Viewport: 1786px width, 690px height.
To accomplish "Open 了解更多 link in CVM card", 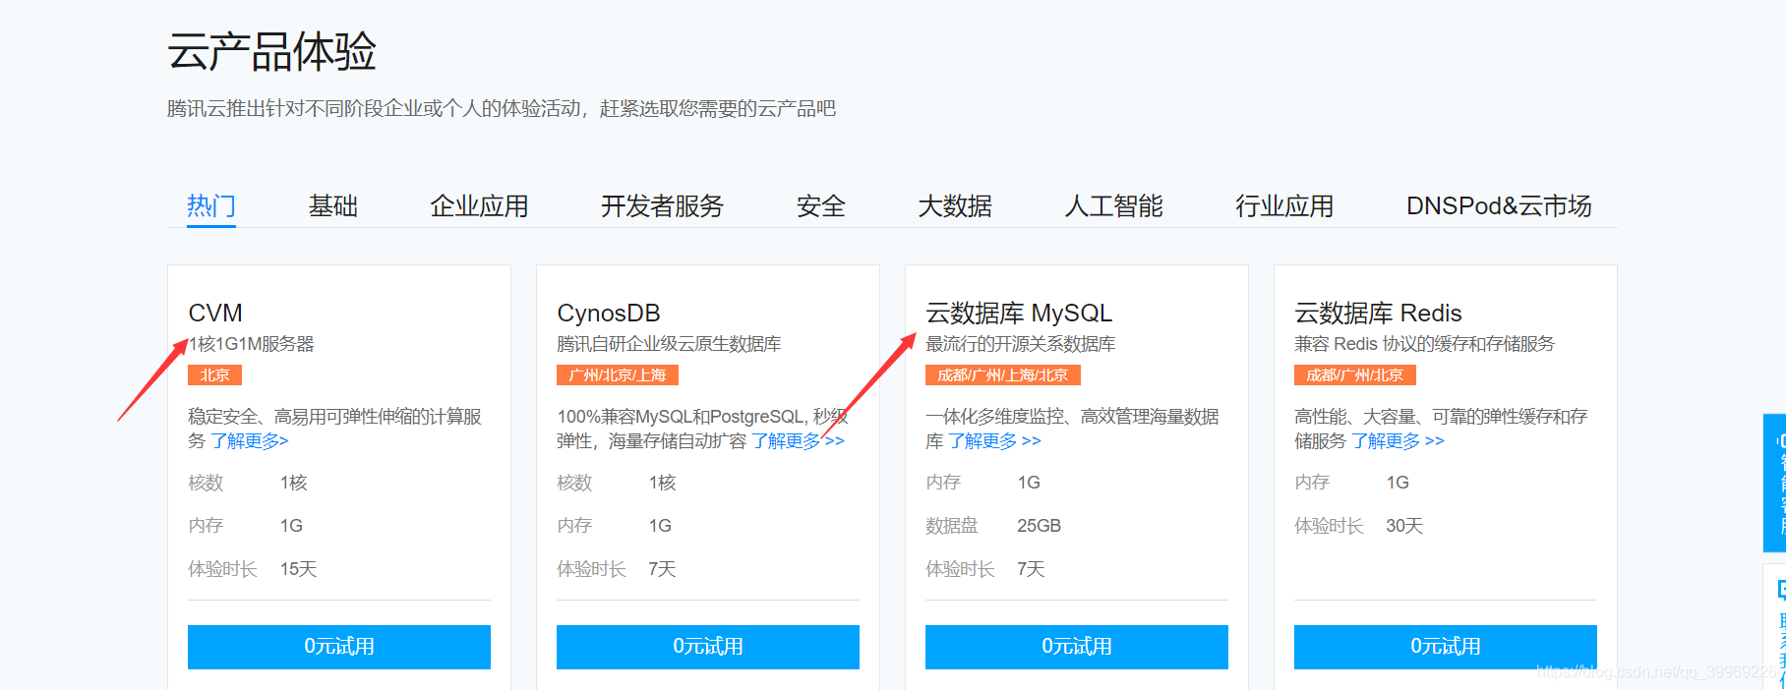I will click(x=250, y=441).
